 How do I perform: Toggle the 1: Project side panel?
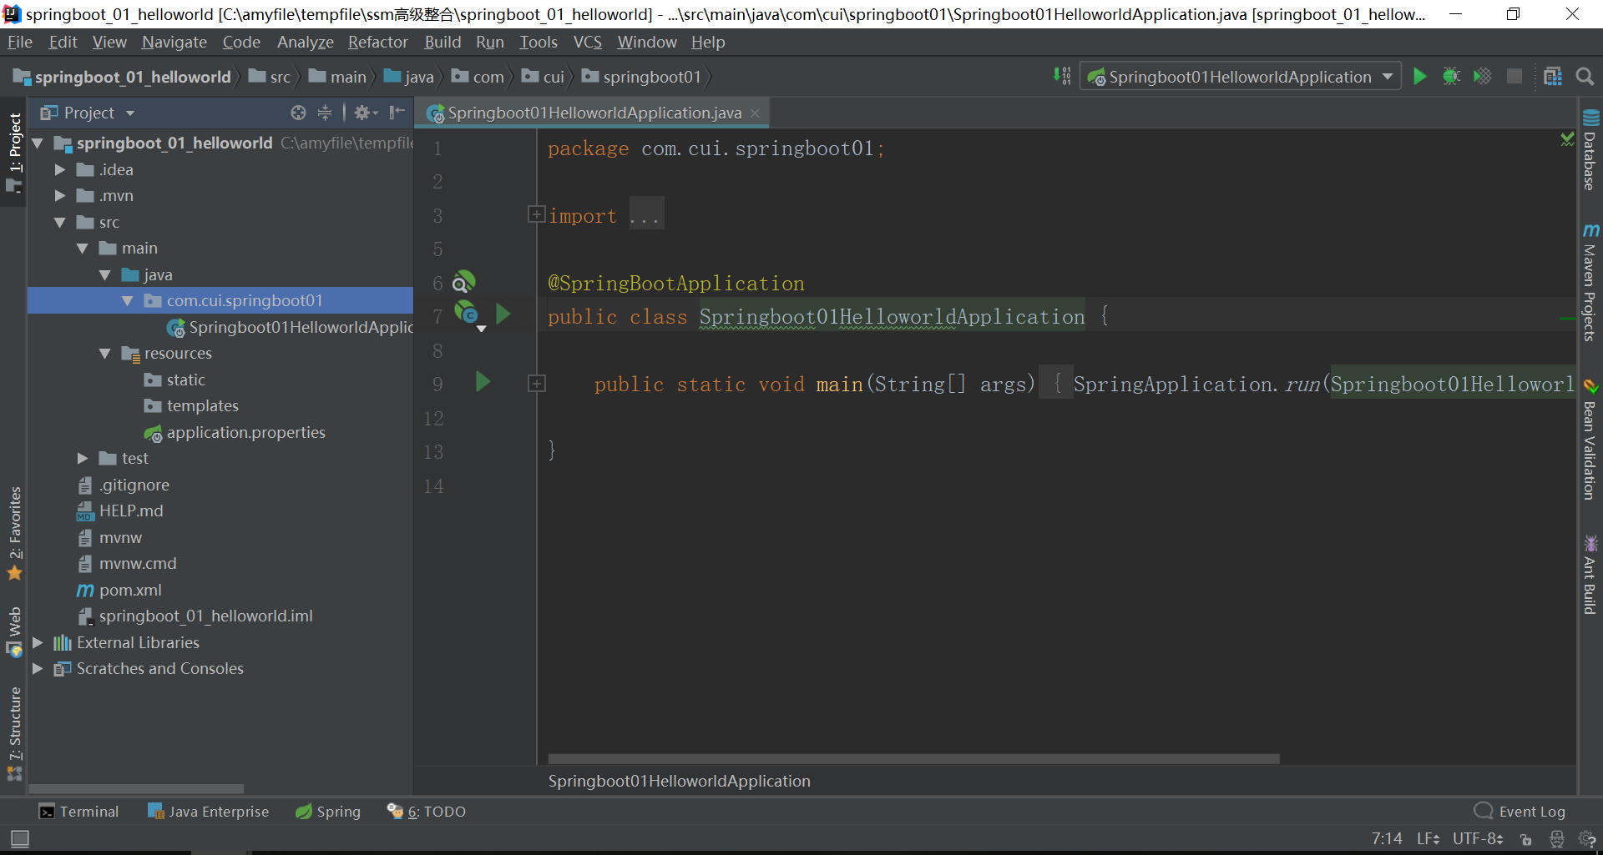pos(14,153)
